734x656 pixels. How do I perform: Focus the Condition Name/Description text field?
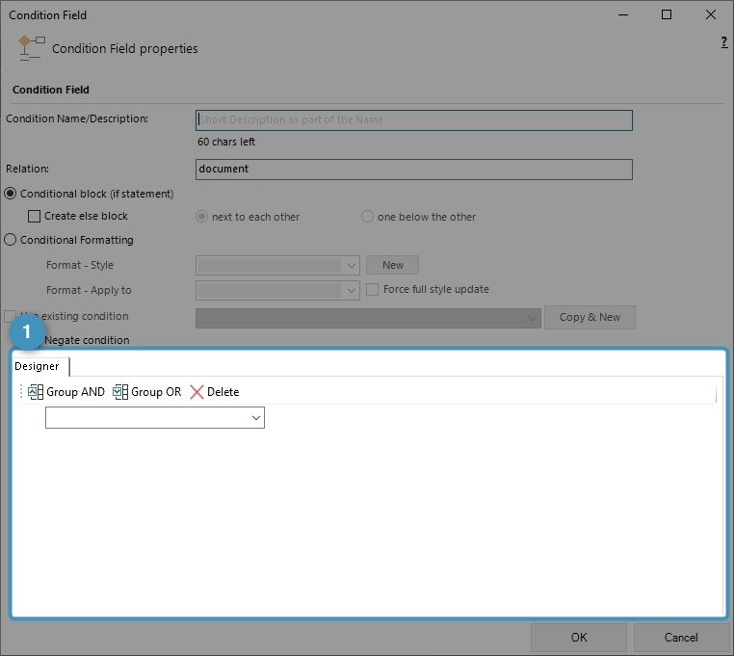(x=414, y=120)
